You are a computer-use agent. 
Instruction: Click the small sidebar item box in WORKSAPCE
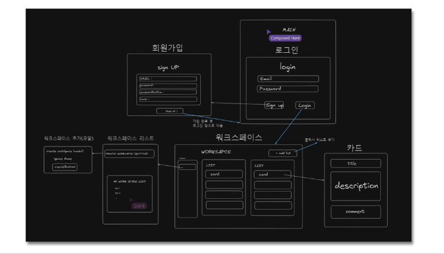coord(188,167)
